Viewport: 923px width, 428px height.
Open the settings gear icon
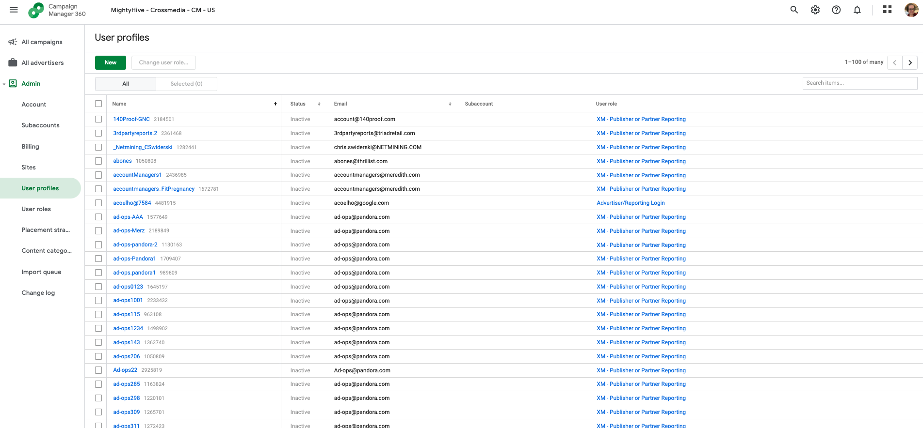coord(815,10)
